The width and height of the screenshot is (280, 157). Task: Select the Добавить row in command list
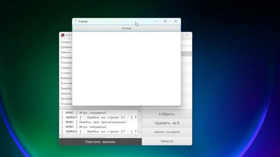pyautogui.click(x=66, y=47)
